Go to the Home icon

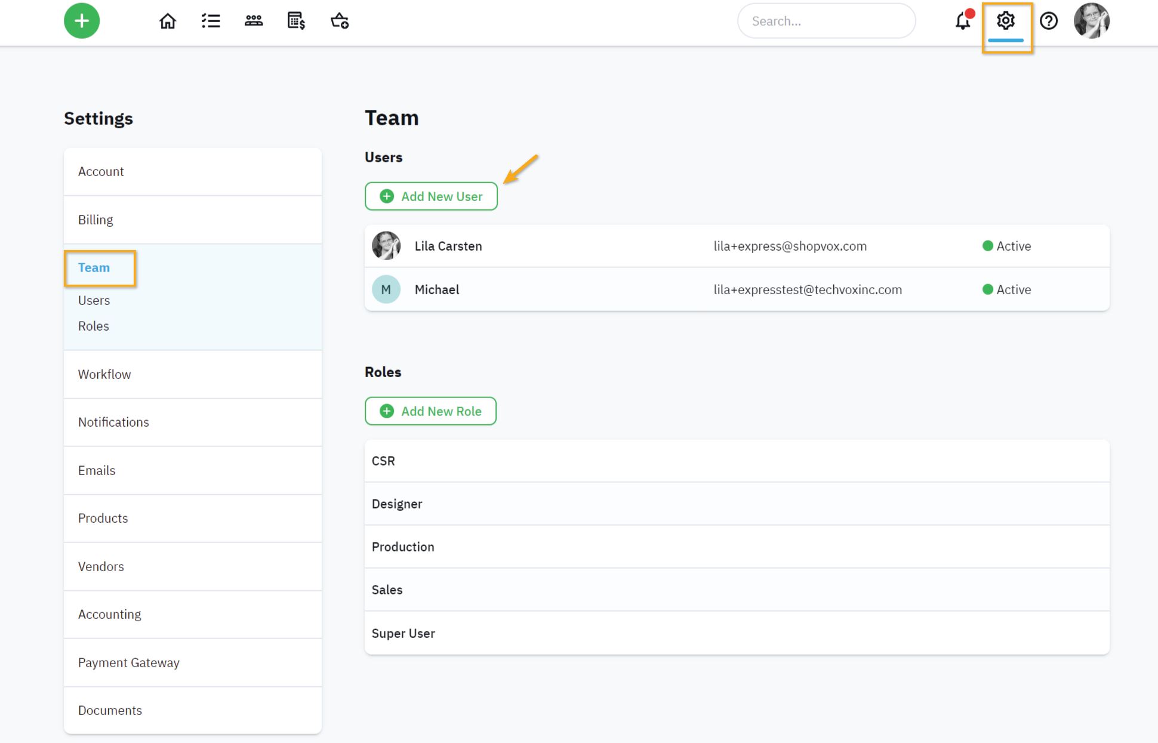168,21
